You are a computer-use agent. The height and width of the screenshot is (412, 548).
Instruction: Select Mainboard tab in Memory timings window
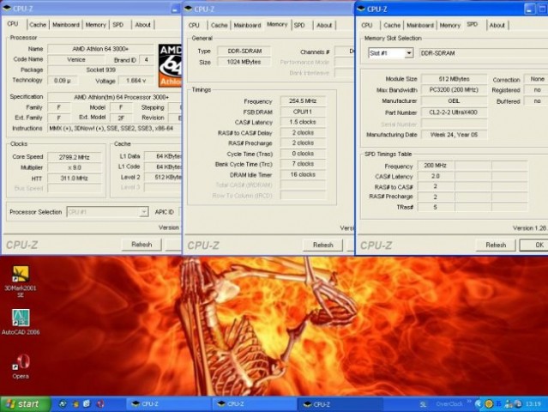coord(247,25)
